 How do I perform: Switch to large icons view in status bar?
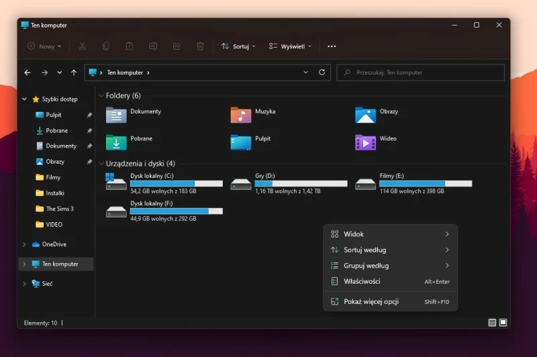503,323
